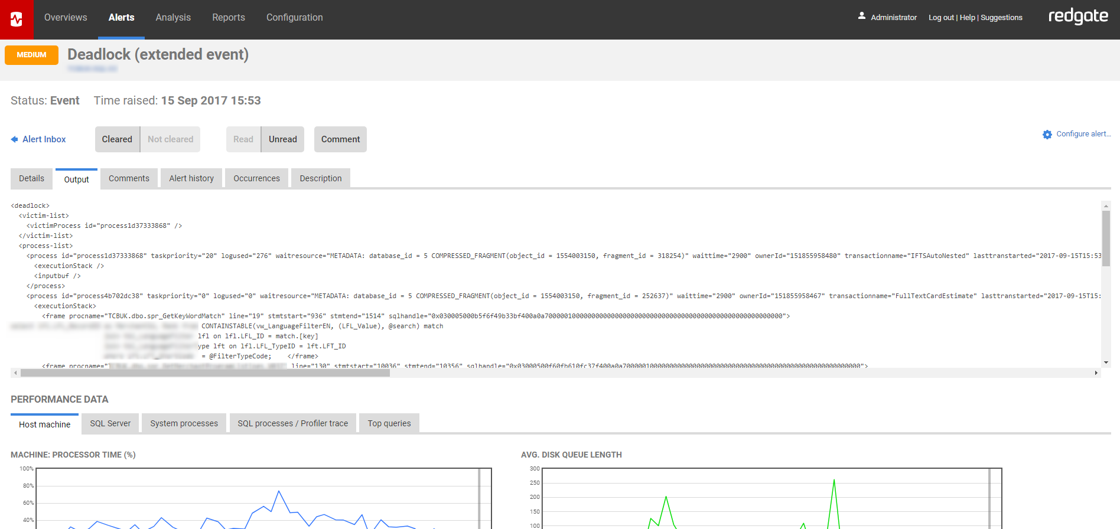The width and height of the screenshot is (1120, 529).
Task: Open the Reports section
Action: pos(229,18)
